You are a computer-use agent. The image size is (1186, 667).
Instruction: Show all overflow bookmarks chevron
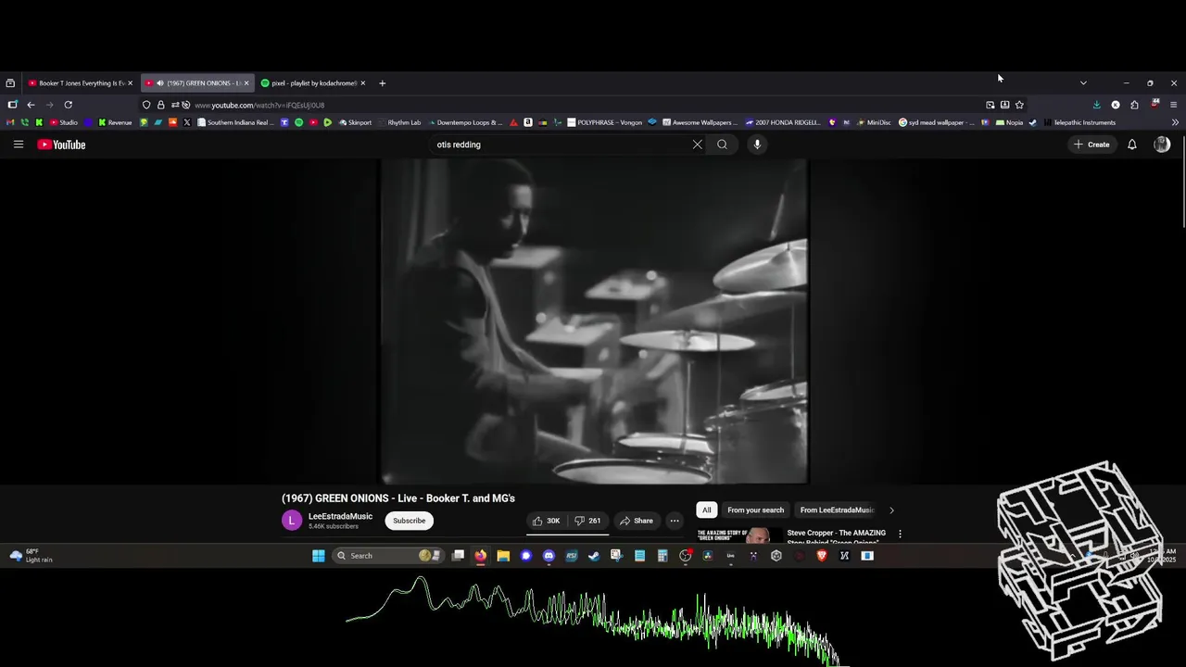1175,122
